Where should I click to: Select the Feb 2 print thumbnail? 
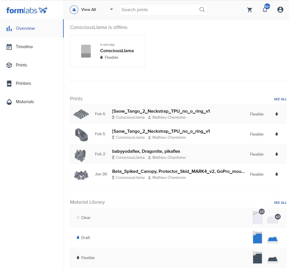(x=80, y=156)
